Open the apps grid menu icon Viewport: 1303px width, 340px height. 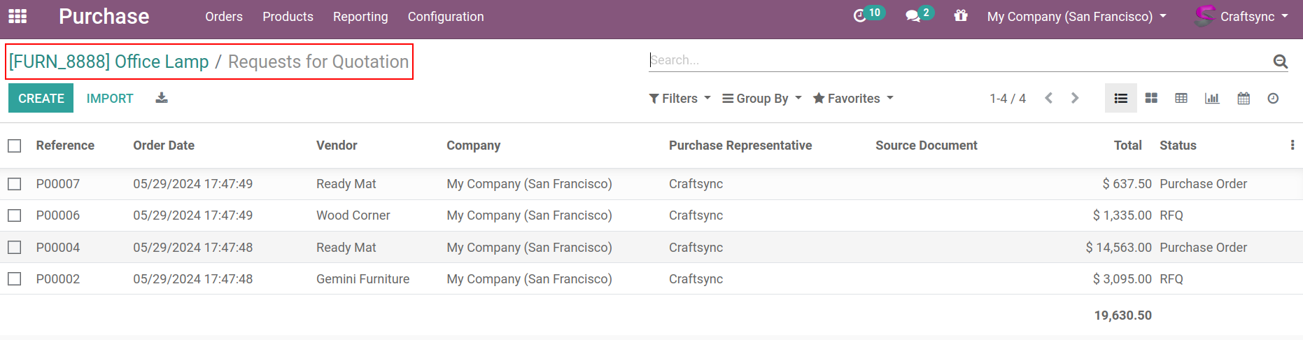pos(17,16)
